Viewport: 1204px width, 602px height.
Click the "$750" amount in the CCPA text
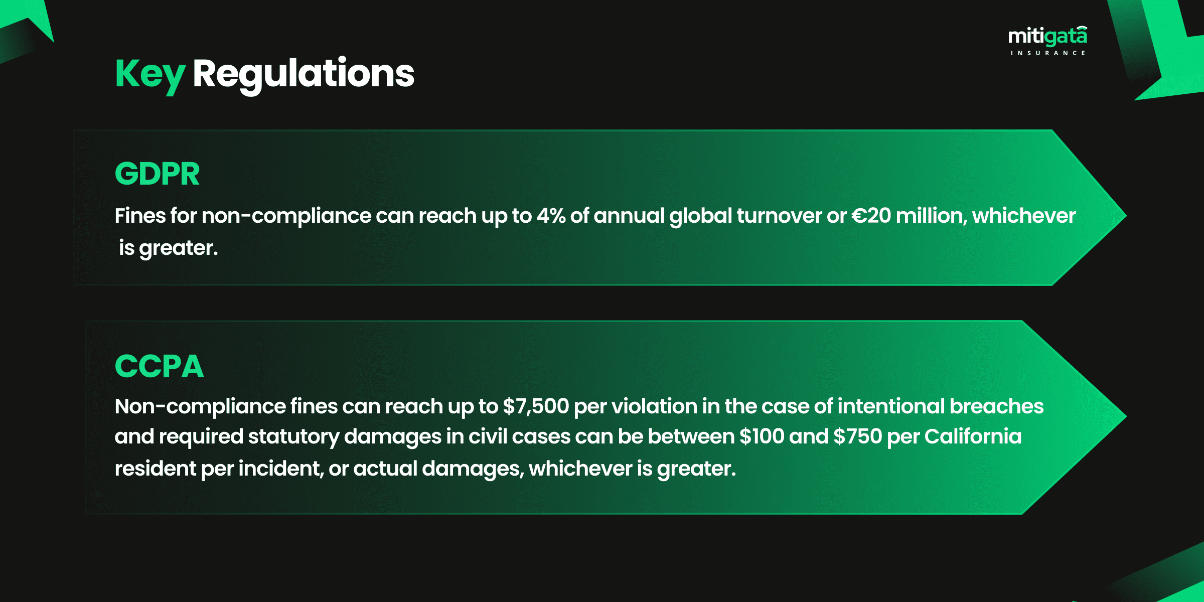[x=857, y=436]
